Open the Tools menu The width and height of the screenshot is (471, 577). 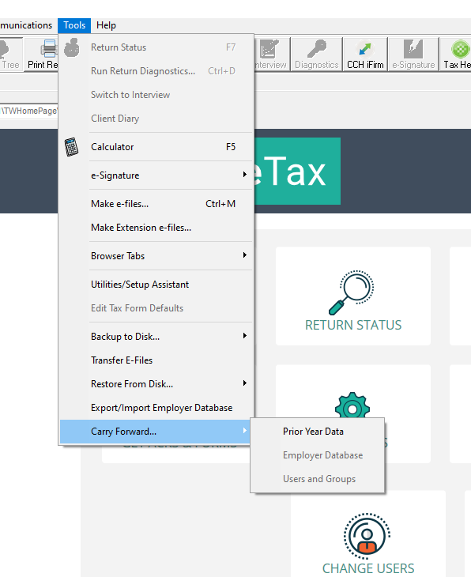(74, 25)
